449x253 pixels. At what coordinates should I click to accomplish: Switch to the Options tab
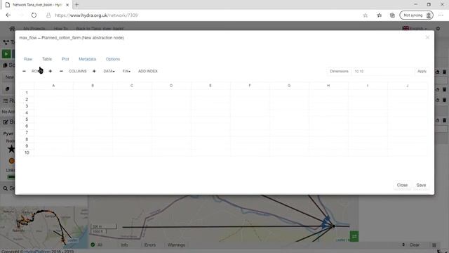tap(113, 59)
